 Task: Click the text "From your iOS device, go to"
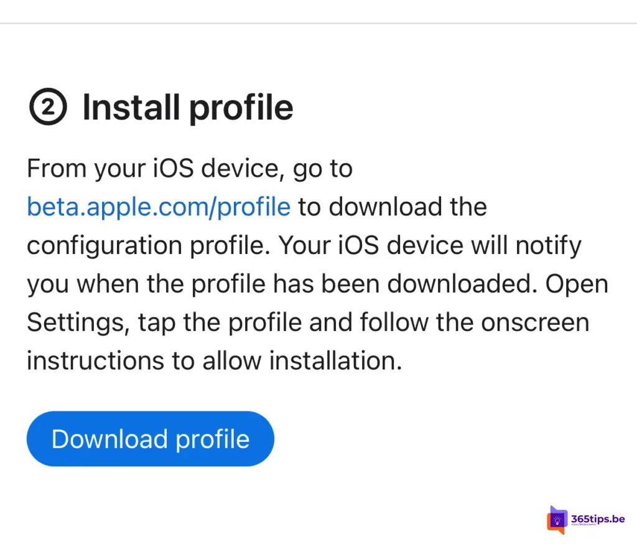tap(190, 168)
